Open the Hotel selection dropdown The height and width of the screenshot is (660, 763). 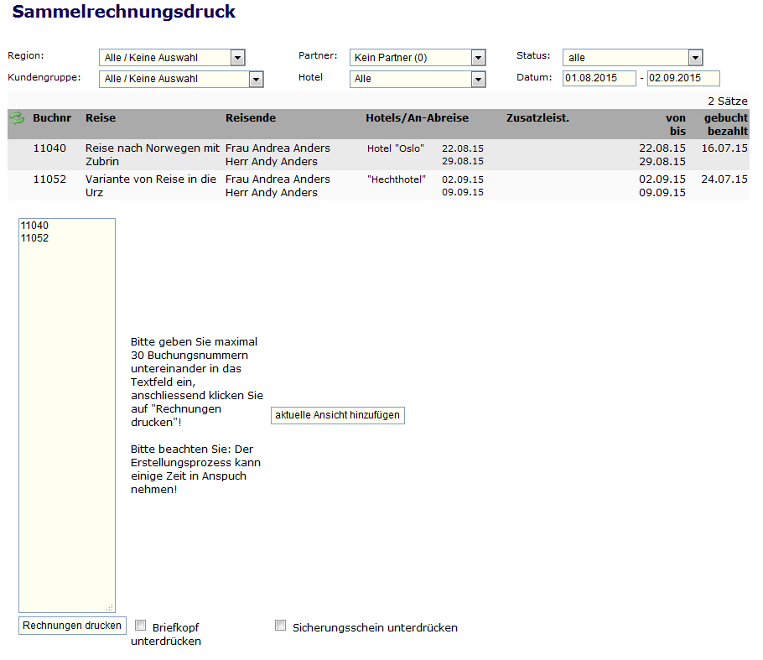click(478, 79)
